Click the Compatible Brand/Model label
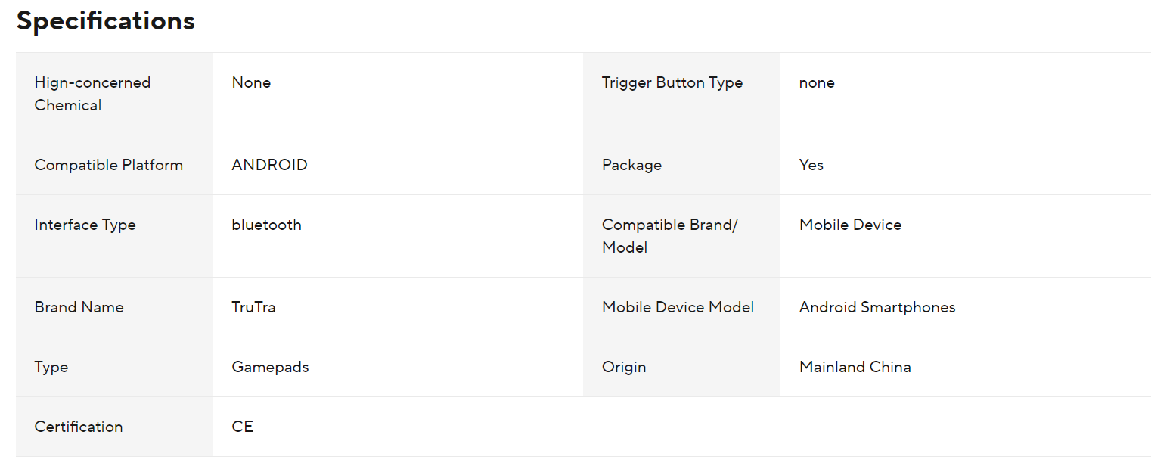 [x=669, y=236]
